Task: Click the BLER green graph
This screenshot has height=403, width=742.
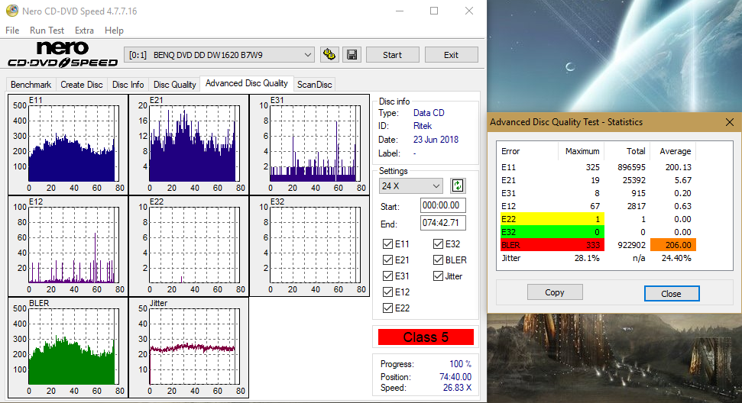Action: click(68, 348)
